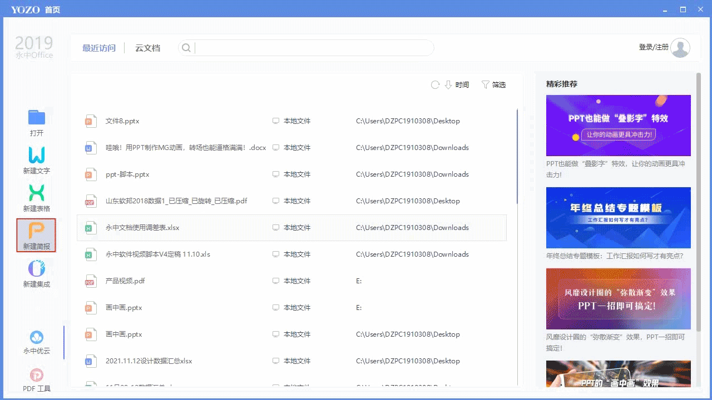Create a new integrated file (新建集成)
This screenshot has height=400, width=712.
point(37,274)
